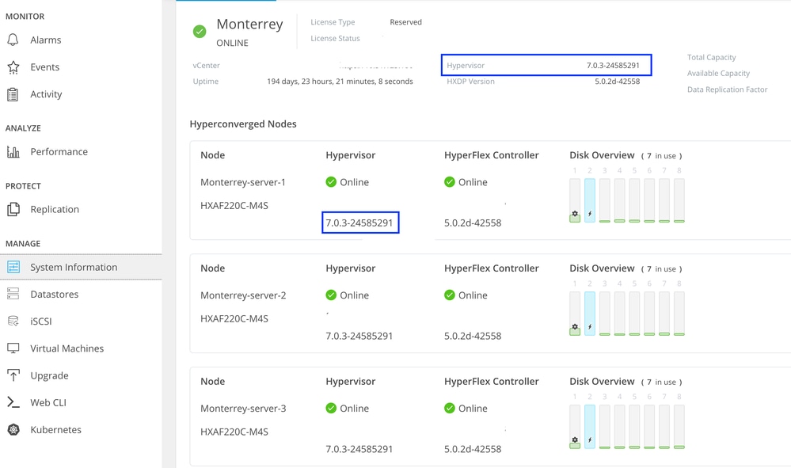This screenshot has height=468, width=791.
Task: Click the Web CLI prompt icon
Action: pyautogui.click(x=13, y=402)
